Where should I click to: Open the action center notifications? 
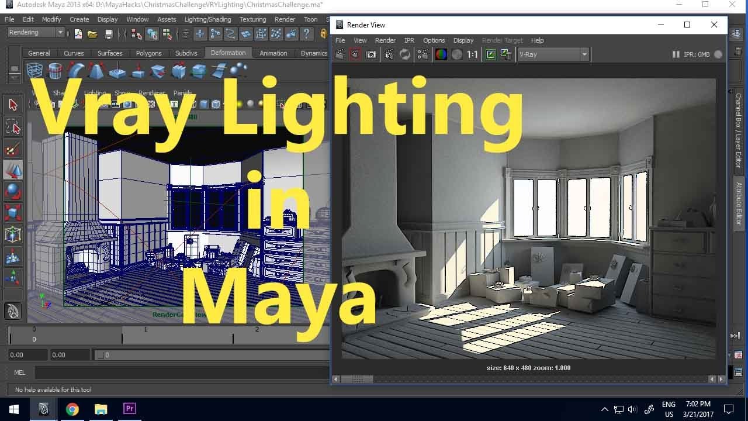point(729,409)
